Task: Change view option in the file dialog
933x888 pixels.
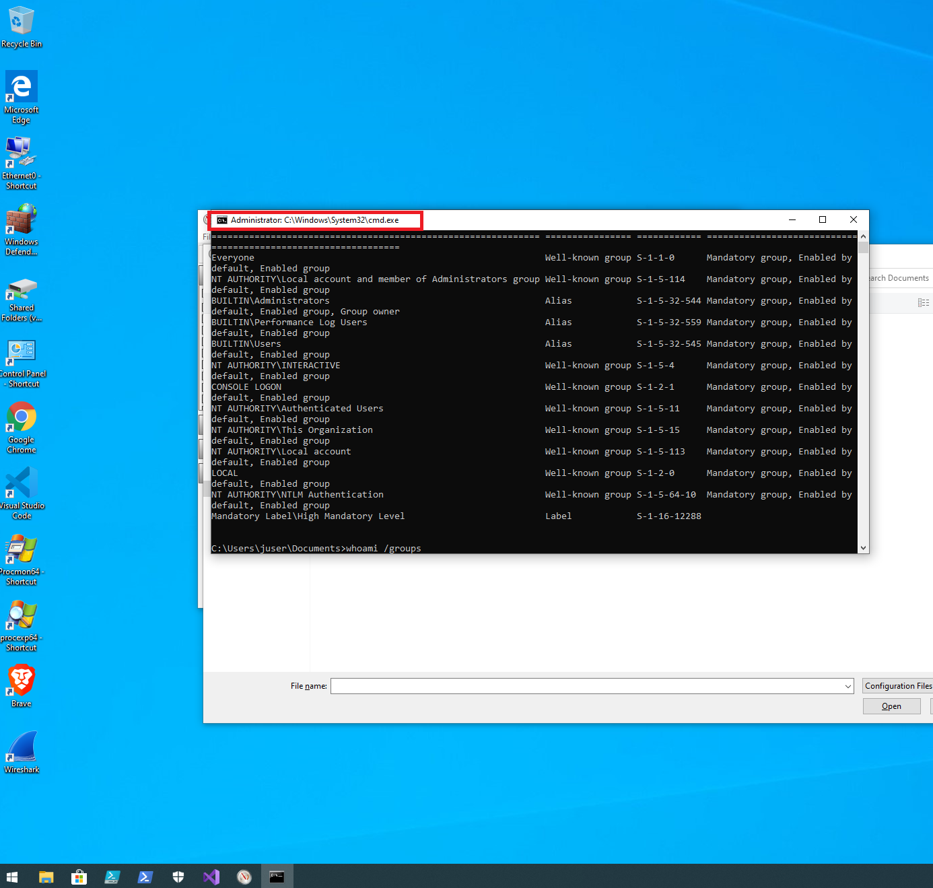Action: (924, 303)
